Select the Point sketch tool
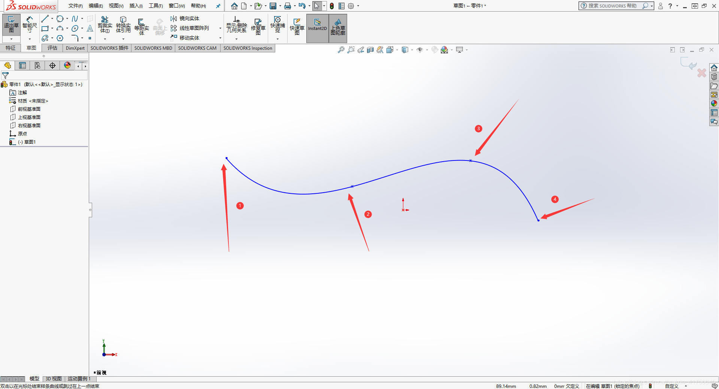The width and height of the screenshot is (719, 389). 90,38
